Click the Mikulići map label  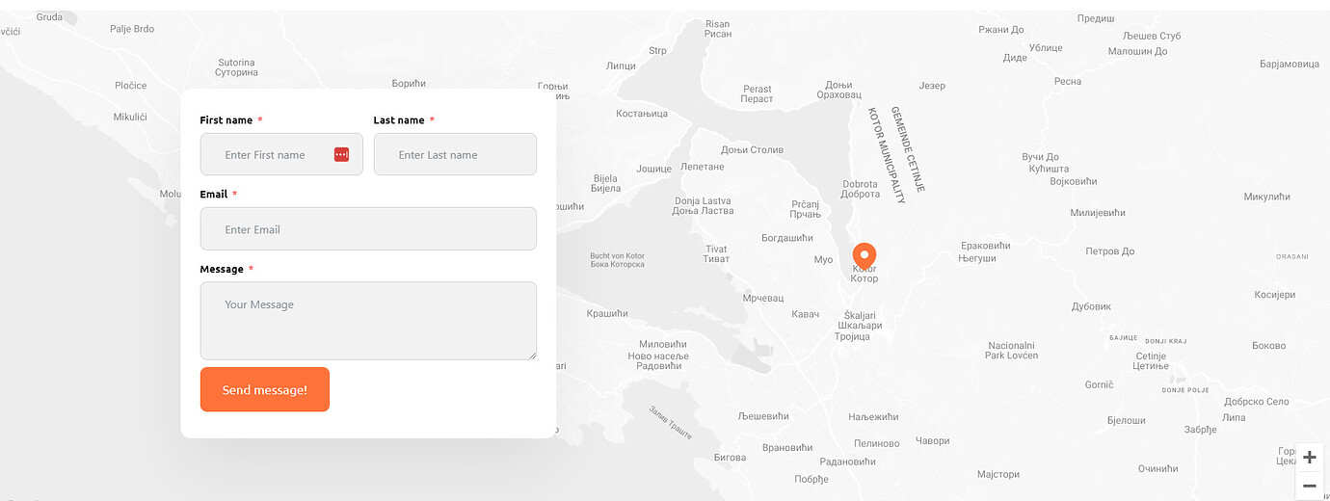tap(130, 117)
